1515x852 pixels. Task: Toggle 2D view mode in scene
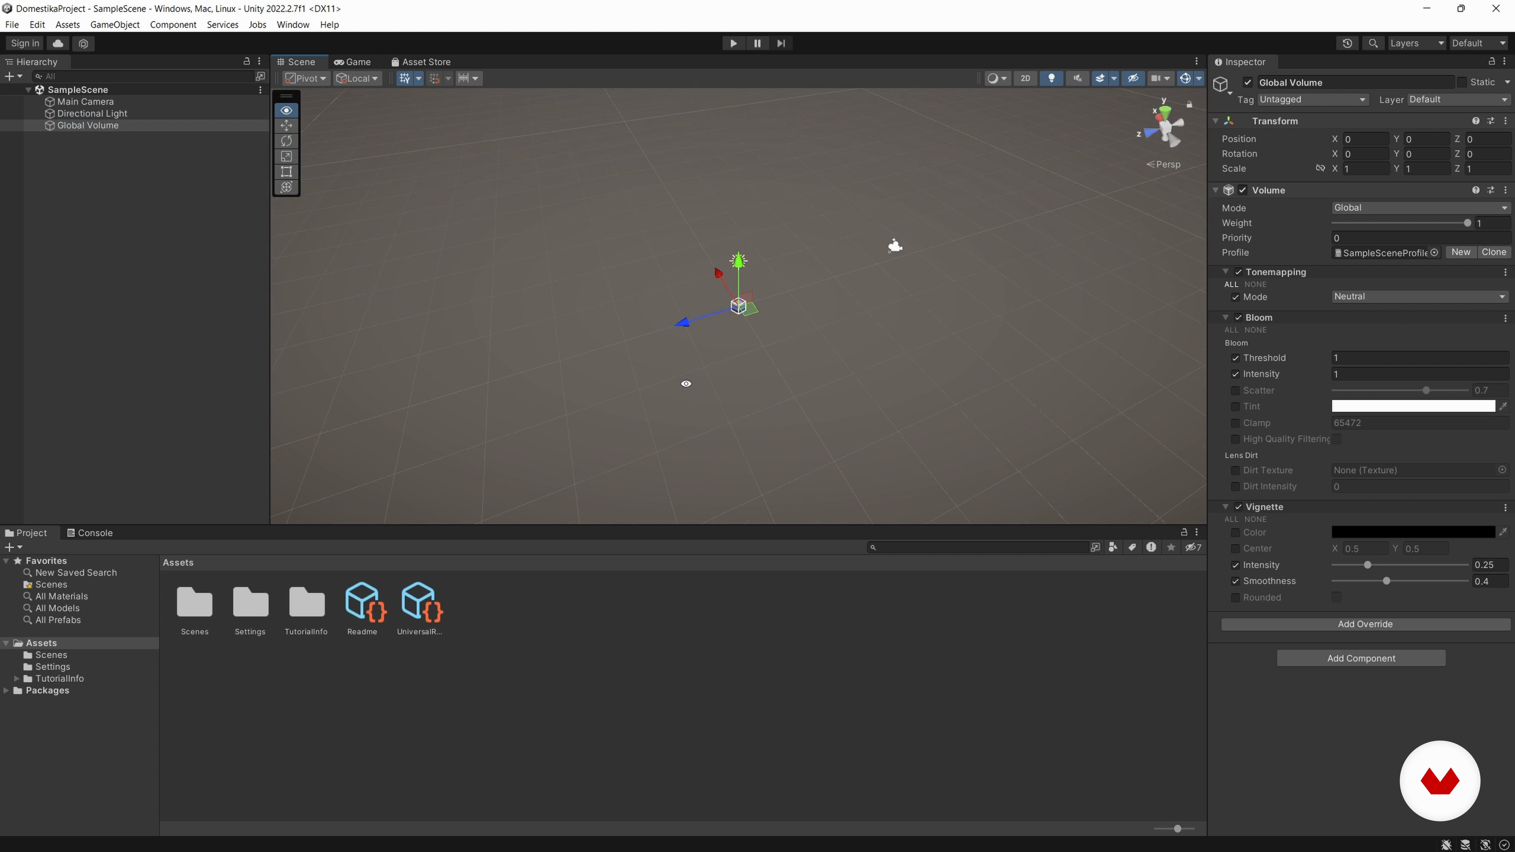1025,78
